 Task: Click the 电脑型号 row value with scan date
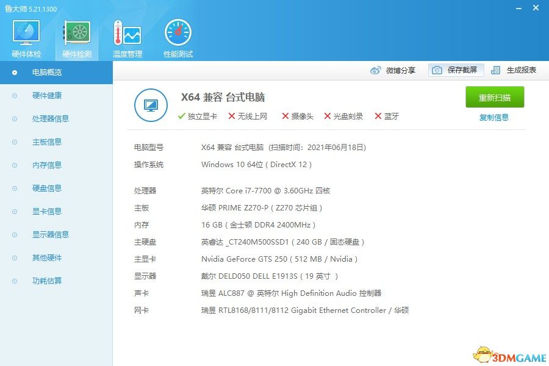point(284,147)
